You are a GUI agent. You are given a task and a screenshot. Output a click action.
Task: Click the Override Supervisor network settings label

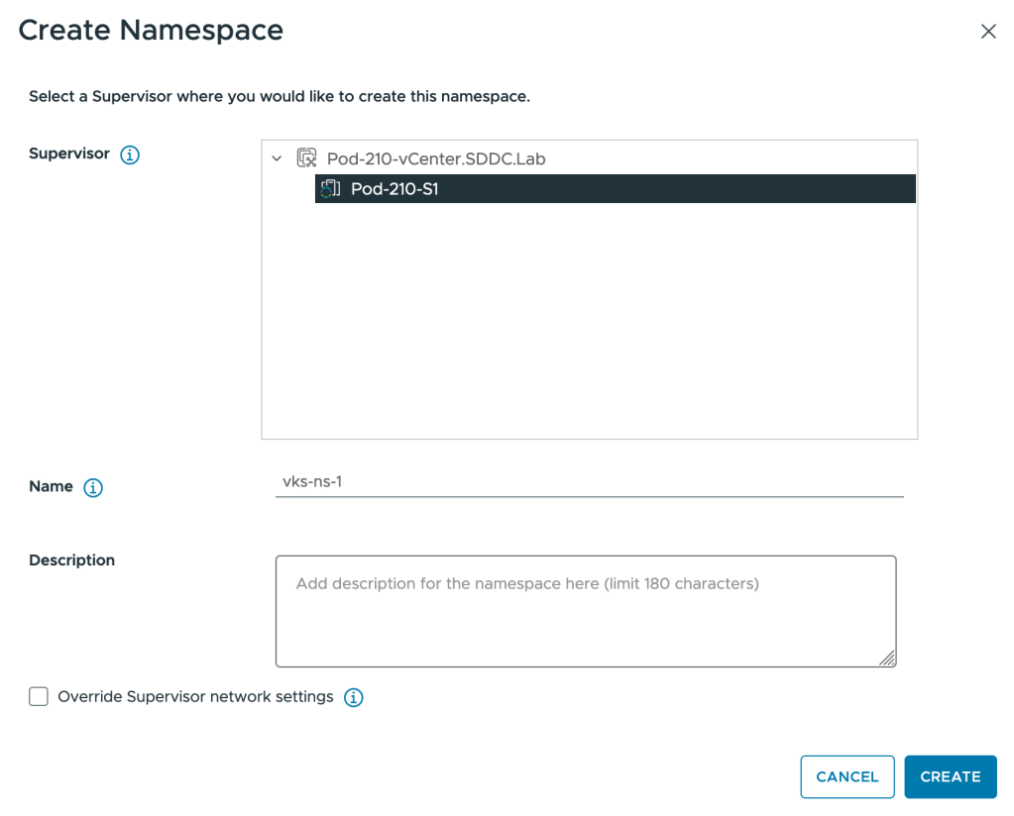point(195,697)
